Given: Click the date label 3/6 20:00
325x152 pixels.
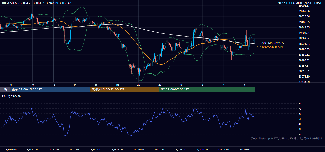Looking at the screenshot, I should (139, 150).
